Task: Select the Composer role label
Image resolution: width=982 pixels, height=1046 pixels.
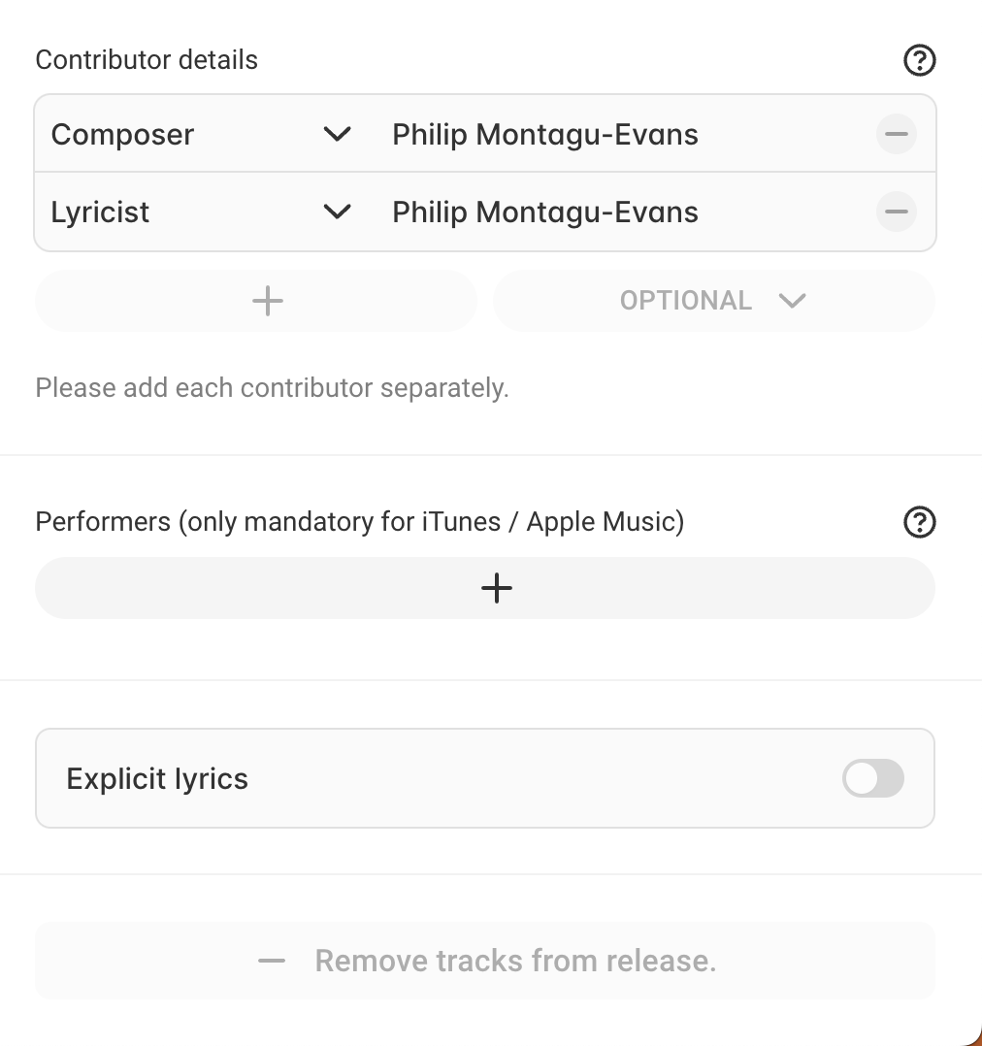Action: (x=122, y=134)
